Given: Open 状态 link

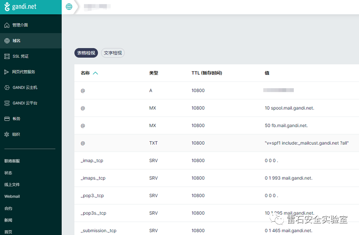Looking at the screenshot, I should 8,173.
